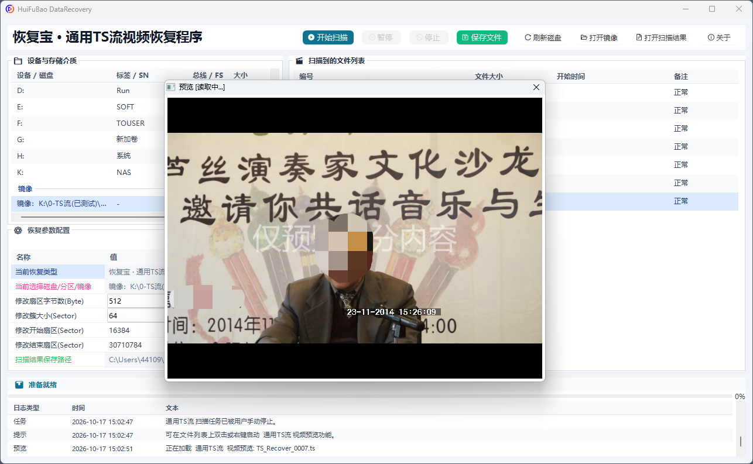Open 打开扫描结果 scan results

[x=661, y=37]
